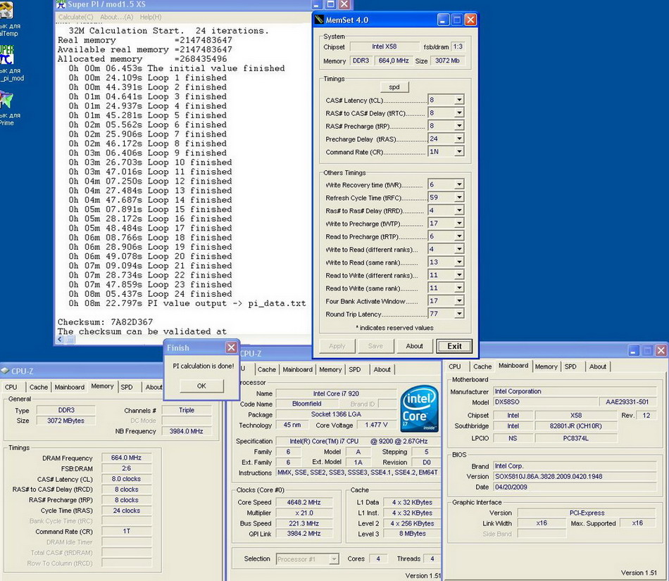Click the left CPU-Z title bar icon
Screen dimensions: 669x581
[5, 371]
